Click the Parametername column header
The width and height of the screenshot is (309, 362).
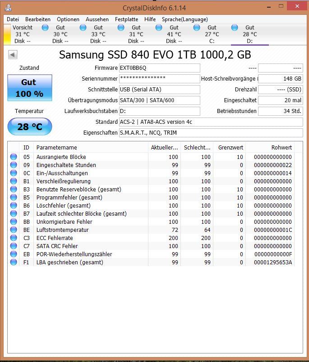point(91,147)
